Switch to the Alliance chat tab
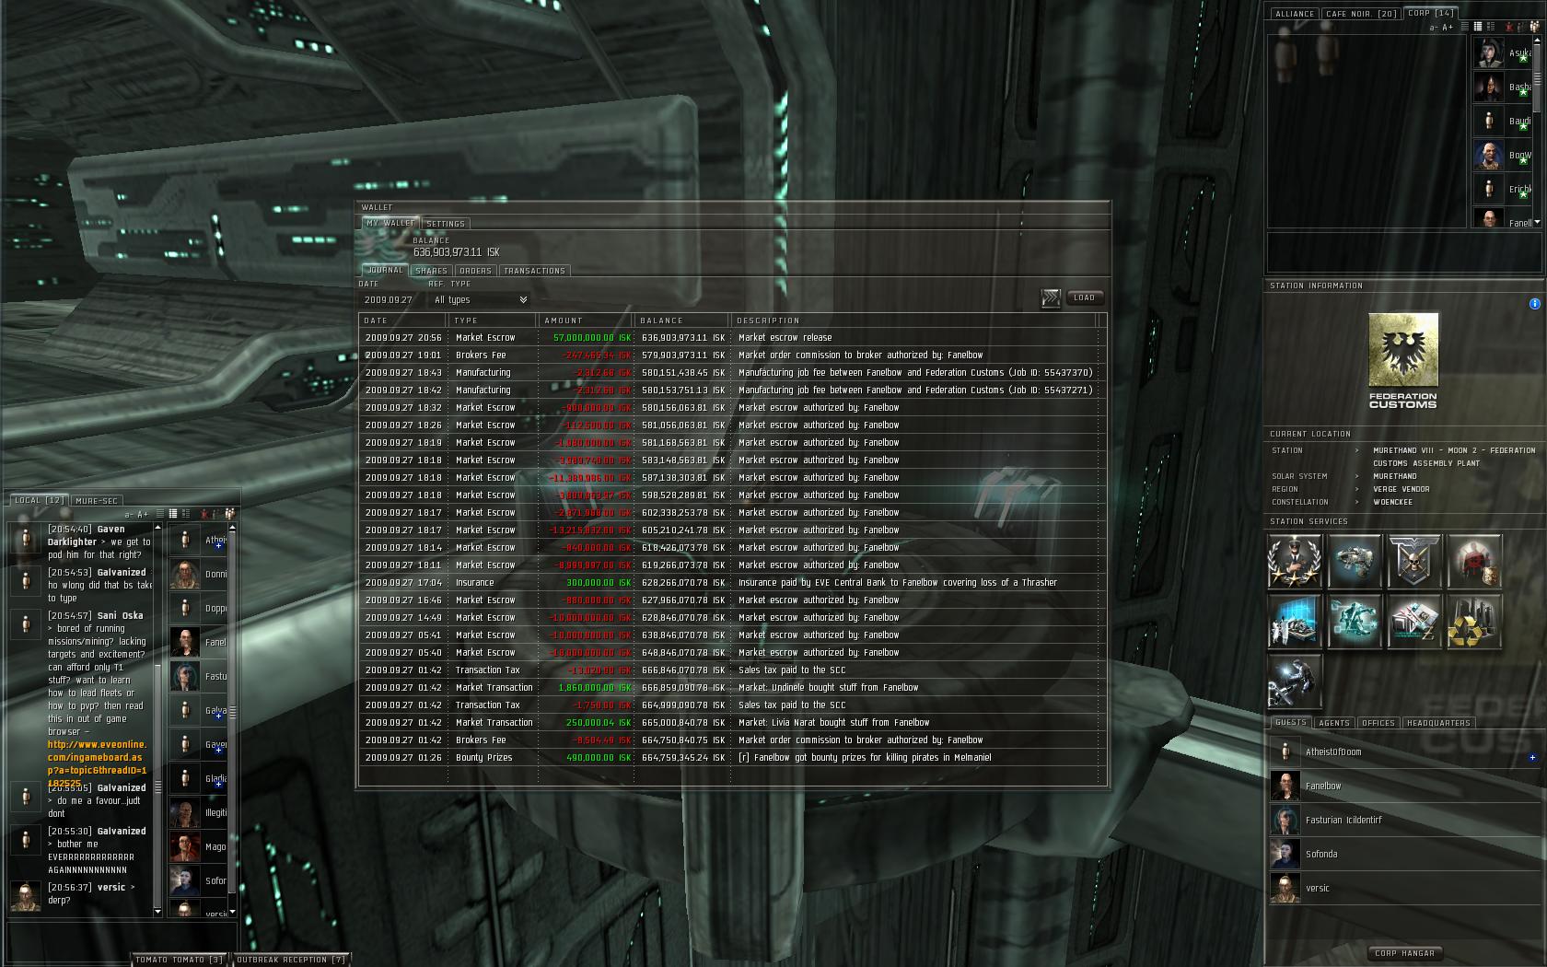The height and width of the screenshot is (967, 1547). (1295, 14)
